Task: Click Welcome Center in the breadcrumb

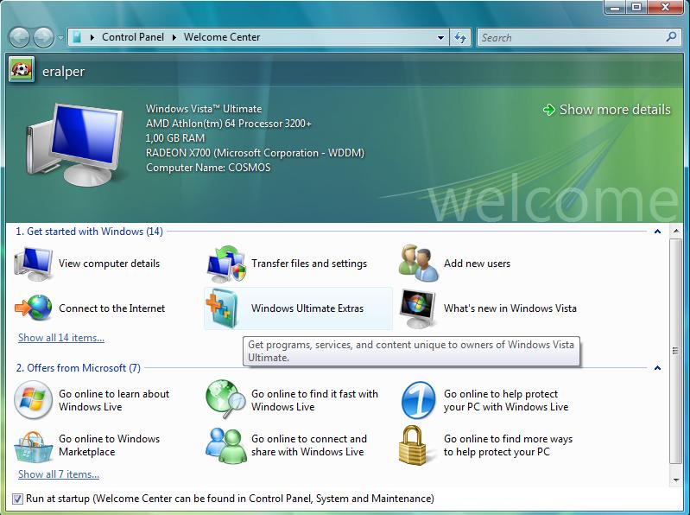Action: pos(222,37)
